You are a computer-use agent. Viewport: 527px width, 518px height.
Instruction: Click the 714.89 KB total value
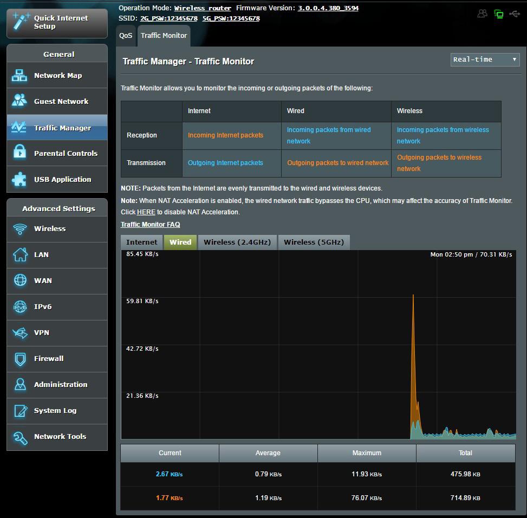pos(465,498)
